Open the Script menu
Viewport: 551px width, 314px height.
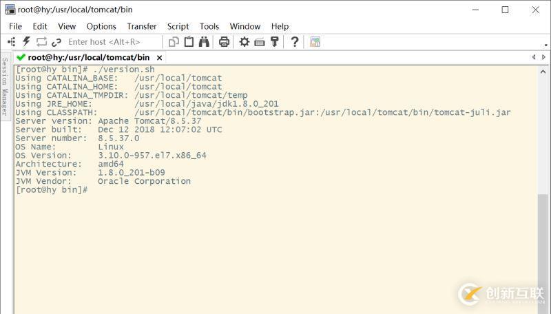pos(178,26)
